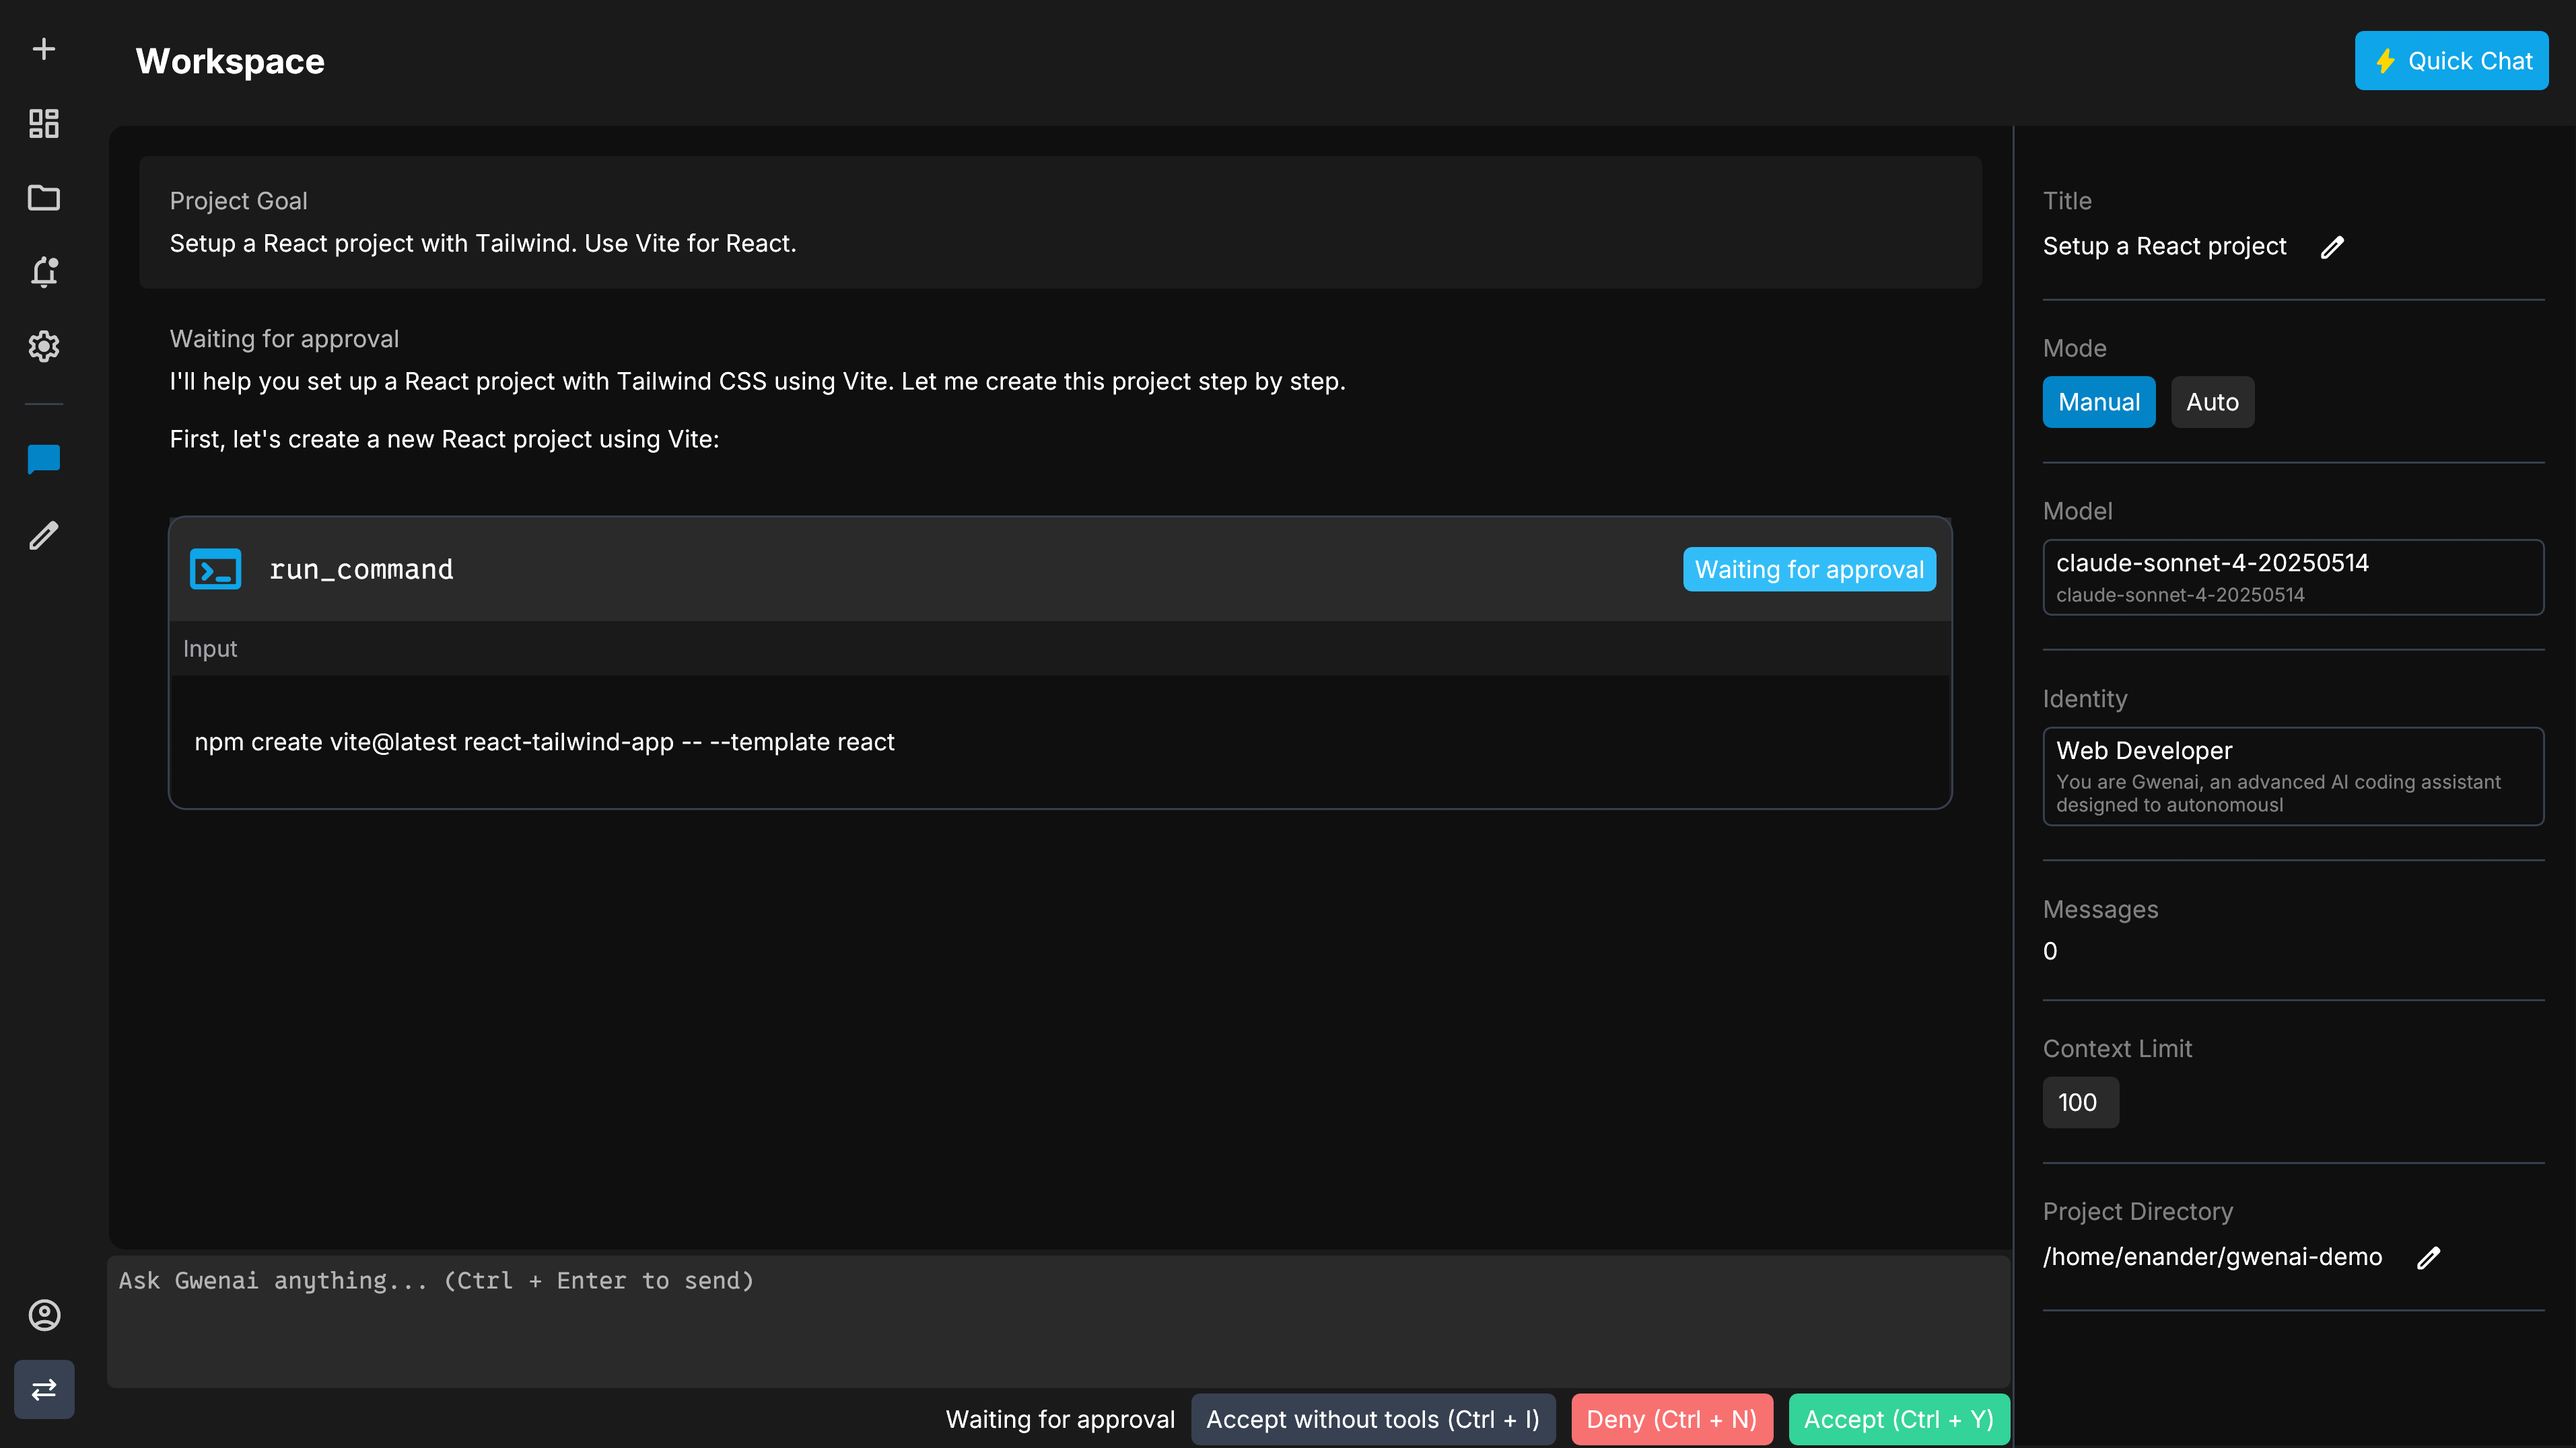Click the Context Limit 100 field

pyautogui.click(x=2079, y=1102)
